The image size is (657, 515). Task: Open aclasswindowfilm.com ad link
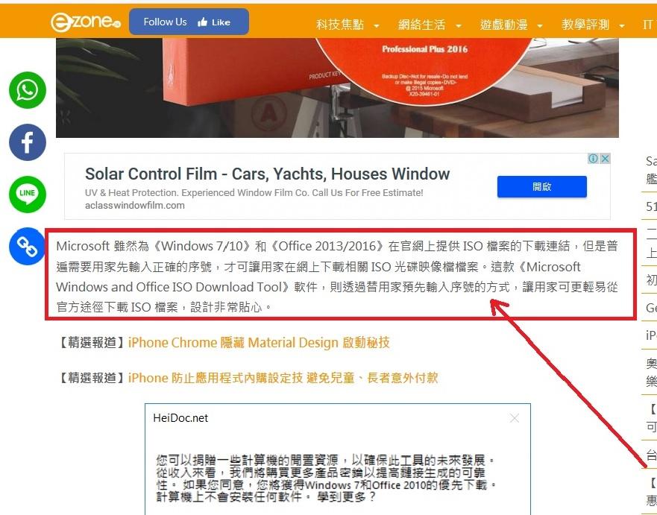click(134, 206)
